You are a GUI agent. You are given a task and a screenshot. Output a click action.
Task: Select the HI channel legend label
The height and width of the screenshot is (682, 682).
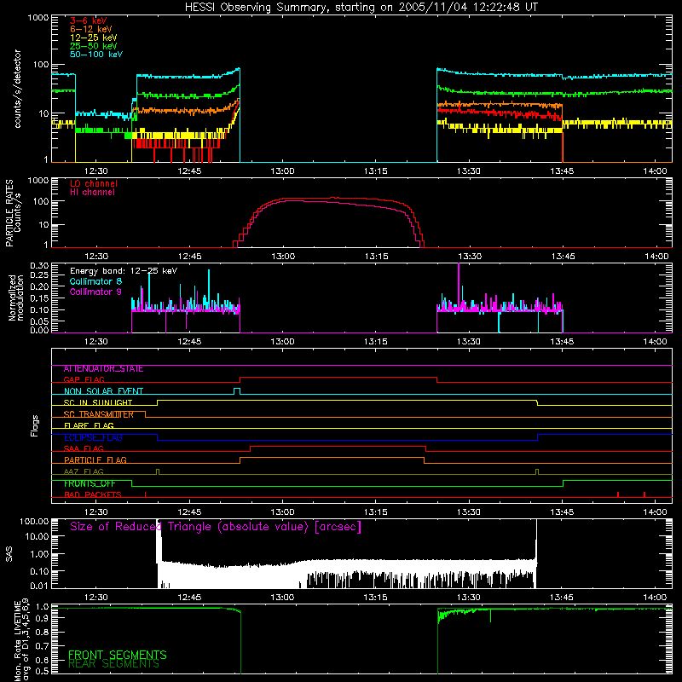point(92,193)
